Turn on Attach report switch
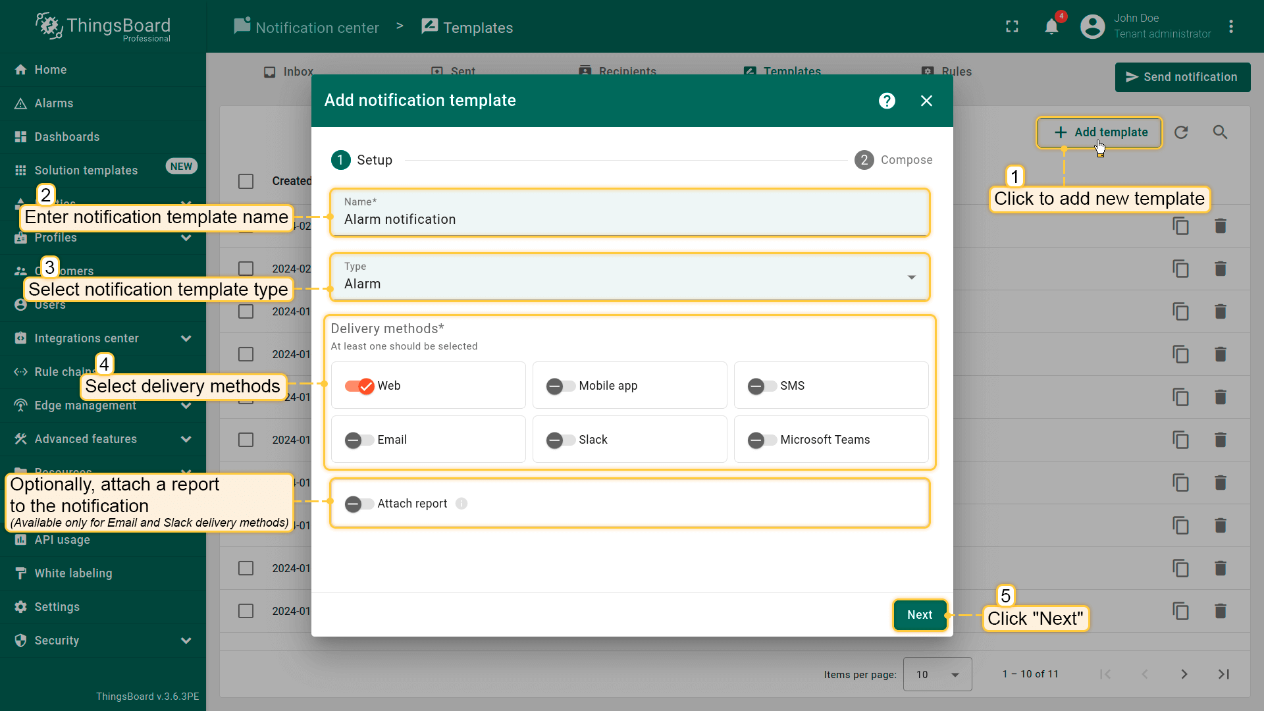 point(359,504)
